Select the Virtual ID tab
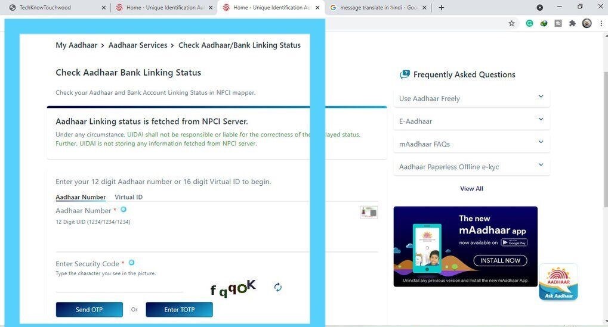The image size is (608, 327). (x=128, y=197)
